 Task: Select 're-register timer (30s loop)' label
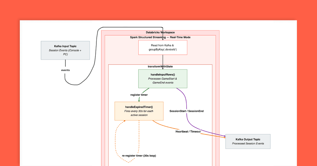coord(139,156)
